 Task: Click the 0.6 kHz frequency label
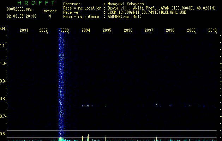click(x=3, y=134)
